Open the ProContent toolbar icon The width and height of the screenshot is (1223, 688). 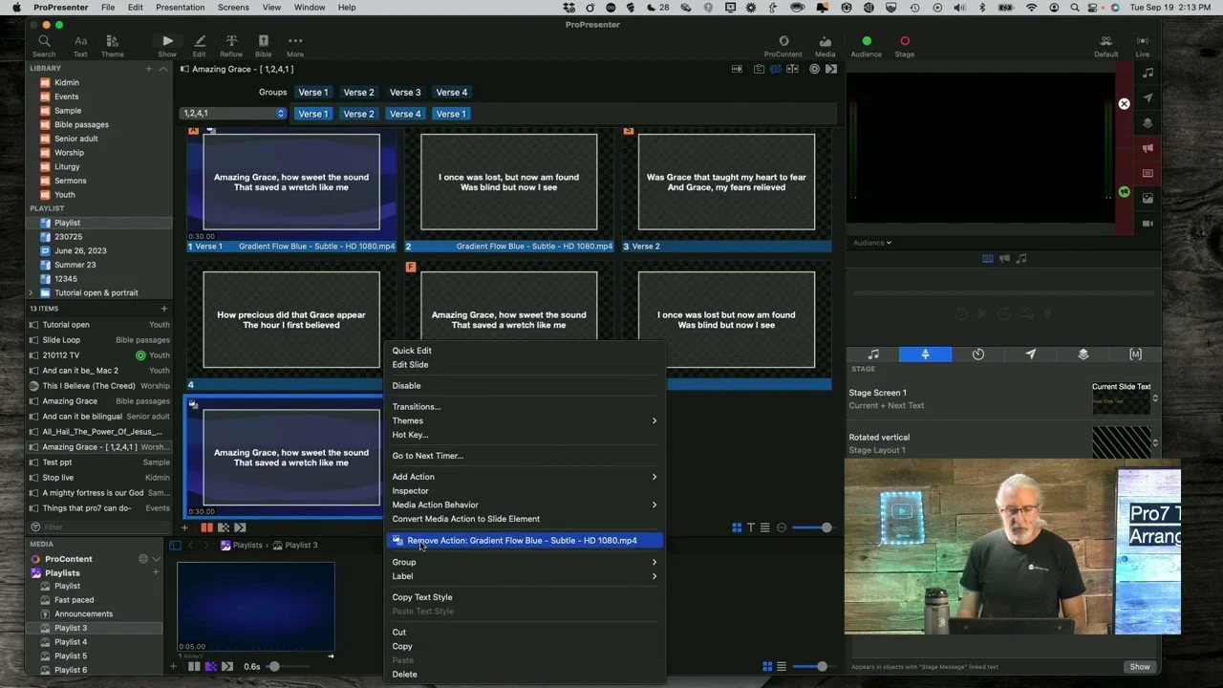click(x=783, y=41)
